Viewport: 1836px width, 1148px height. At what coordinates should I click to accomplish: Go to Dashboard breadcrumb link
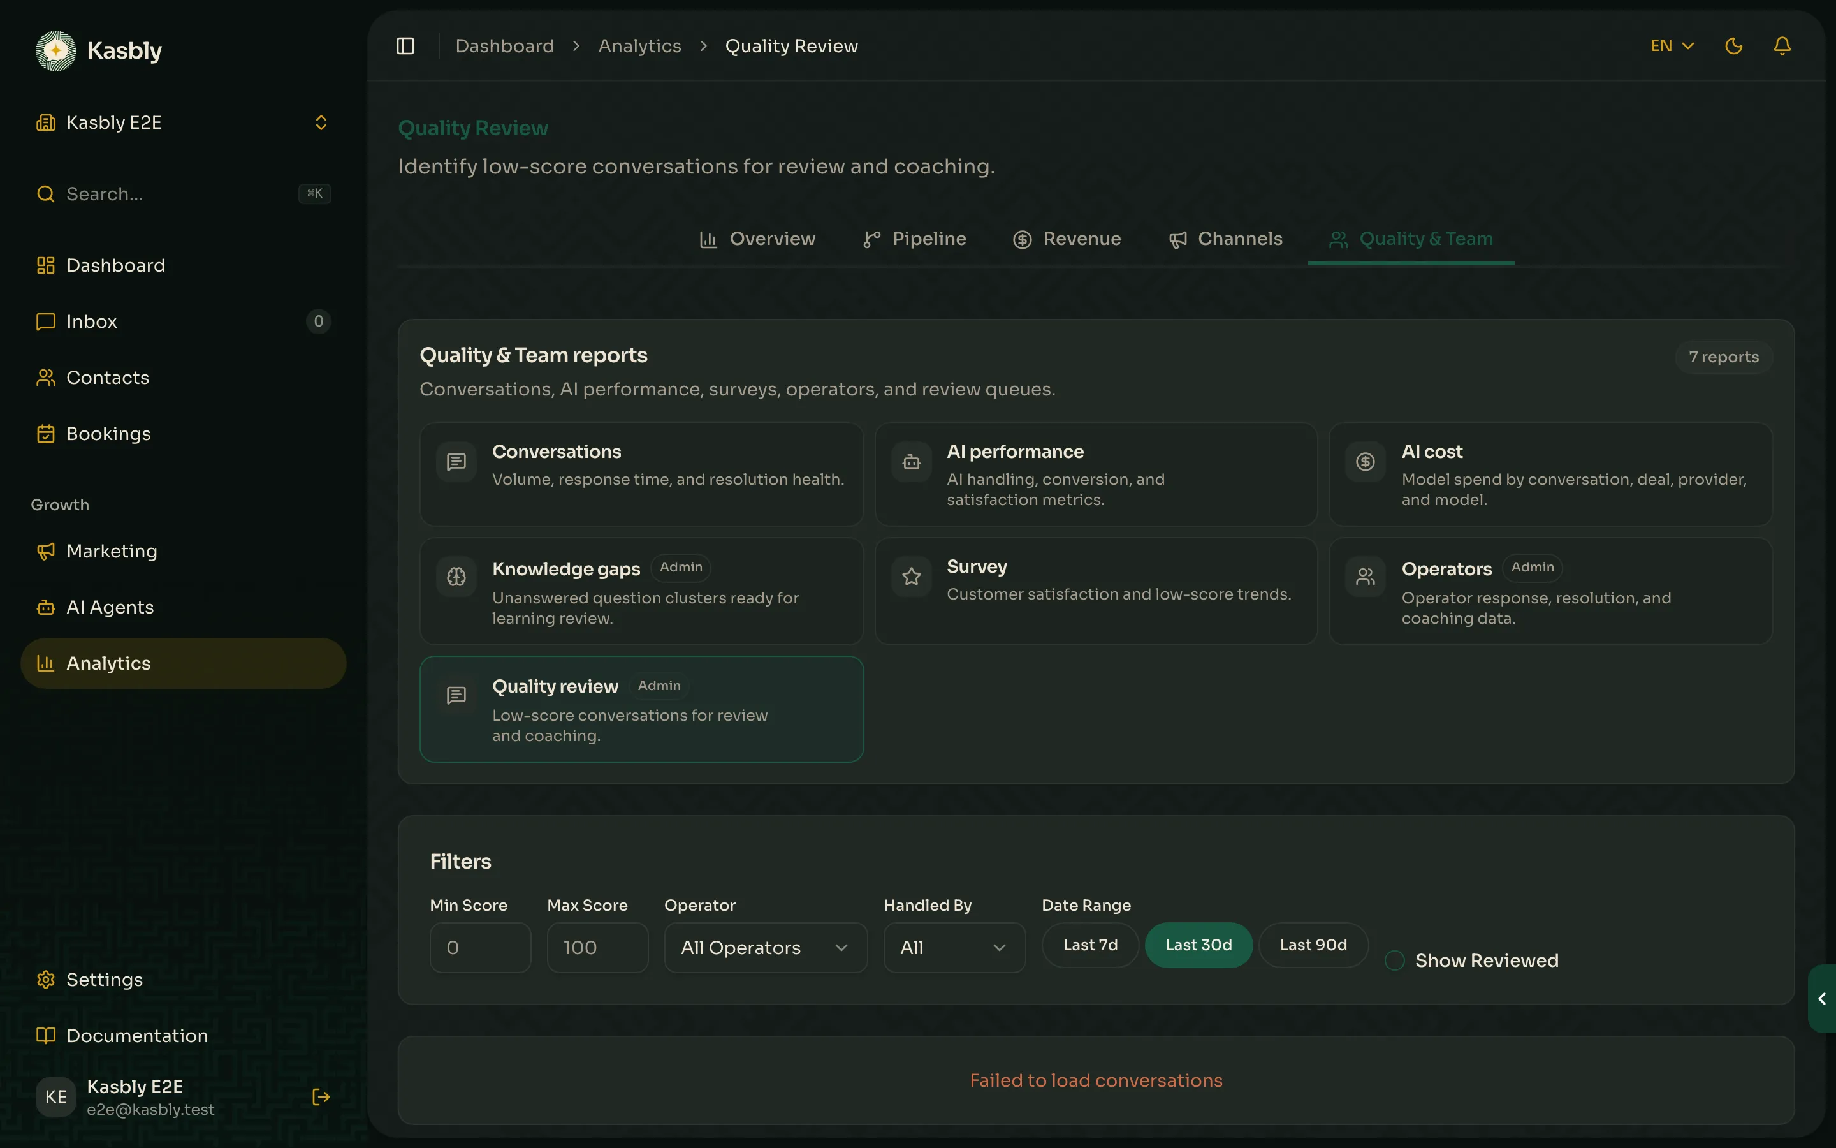pos(504,47)
